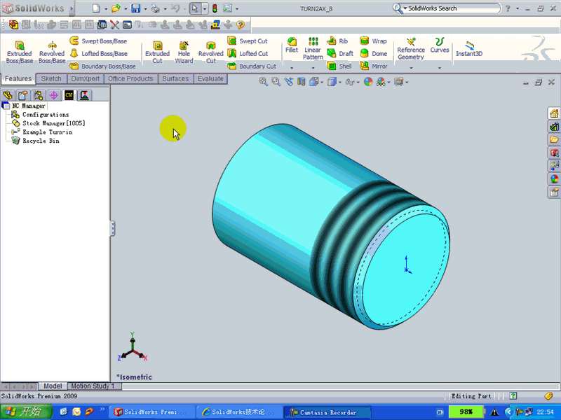Click the Zoom to Fit magnifier icon
Image resolution: width=561 pixels, height=420 pixels.
tap(263, 82)
